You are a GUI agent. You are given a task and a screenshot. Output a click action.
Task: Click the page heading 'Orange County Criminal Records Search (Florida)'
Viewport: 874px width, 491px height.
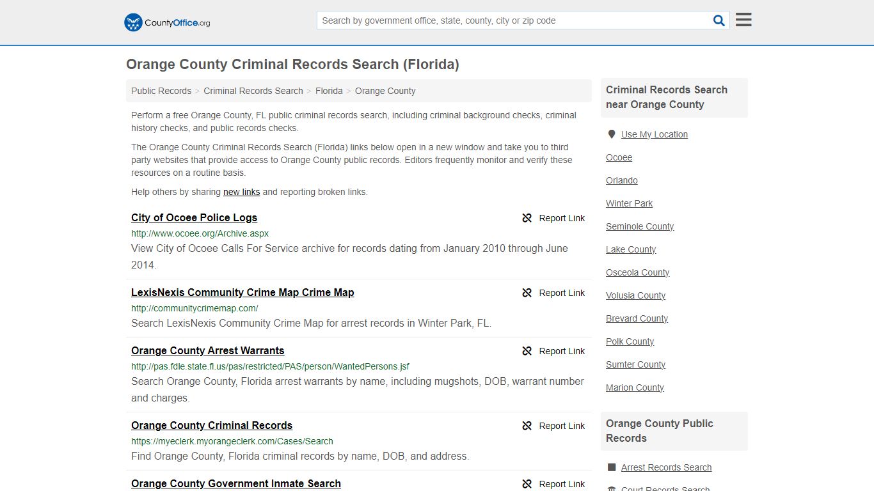tap(292, 64)
